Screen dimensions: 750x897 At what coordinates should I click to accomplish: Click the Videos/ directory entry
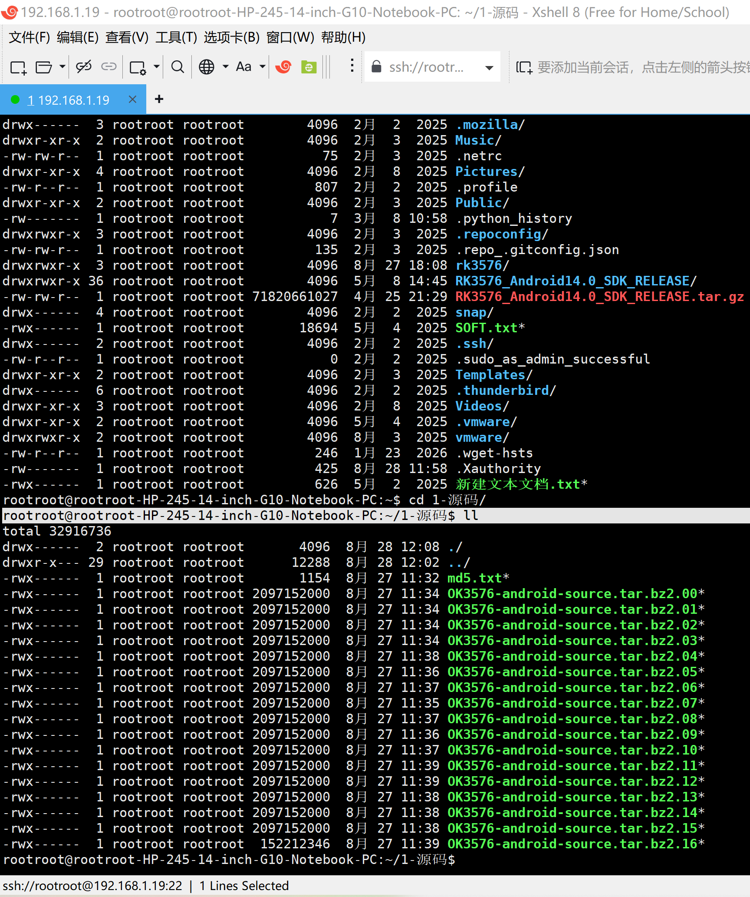click(x=482, y=406)
